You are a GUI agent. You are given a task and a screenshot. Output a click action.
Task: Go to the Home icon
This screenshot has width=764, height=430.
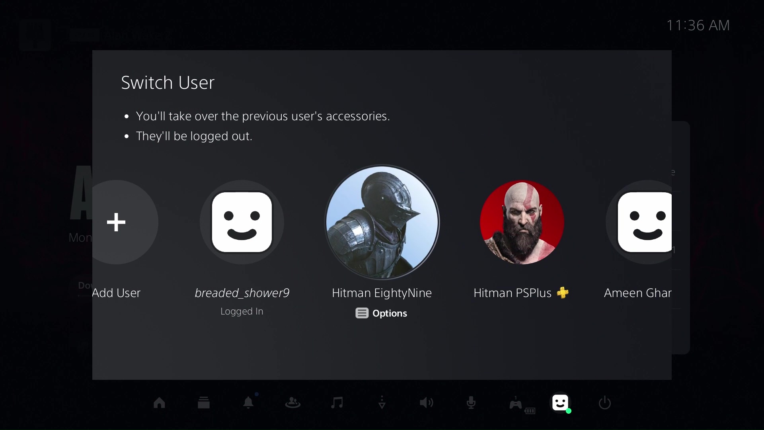tap(159, 403)
